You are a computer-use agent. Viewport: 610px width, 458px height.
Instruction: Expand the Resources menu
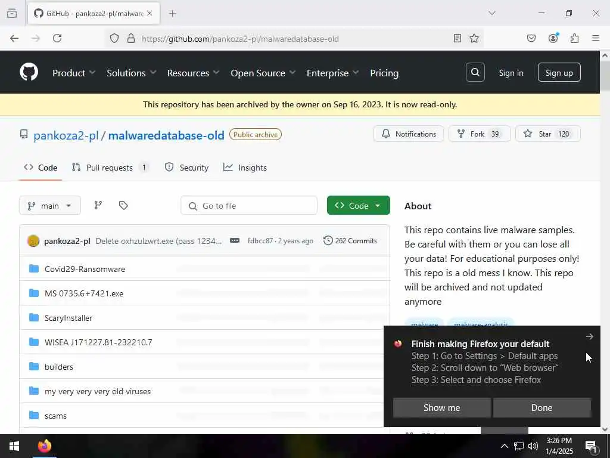click(194, 73)
